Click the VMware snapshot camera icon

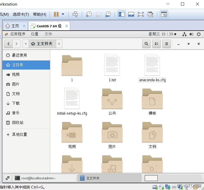[x=89, y=14]
